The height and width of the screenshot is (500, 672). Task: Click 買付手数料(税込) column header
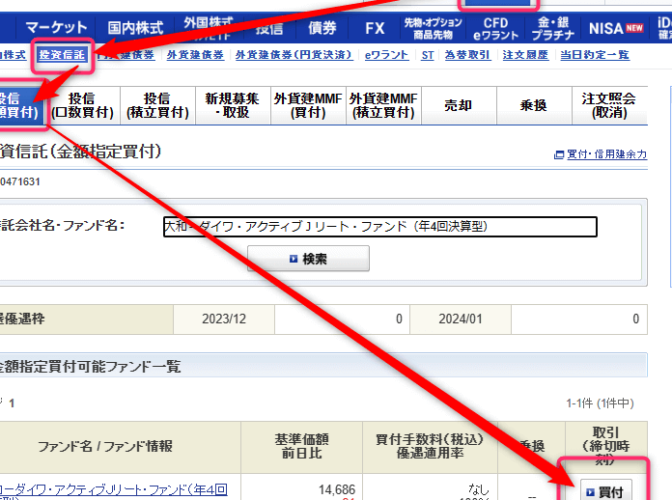tap(430, 447)
